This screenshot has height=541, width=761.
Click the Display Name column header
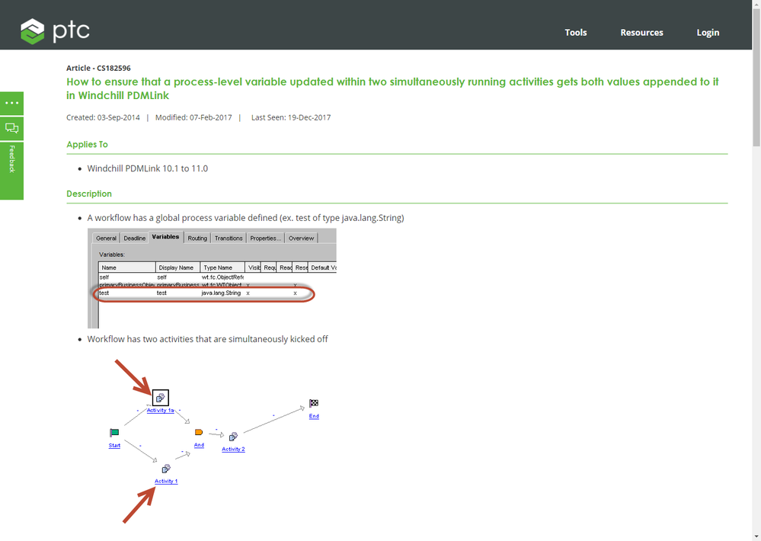coord(177,267)
